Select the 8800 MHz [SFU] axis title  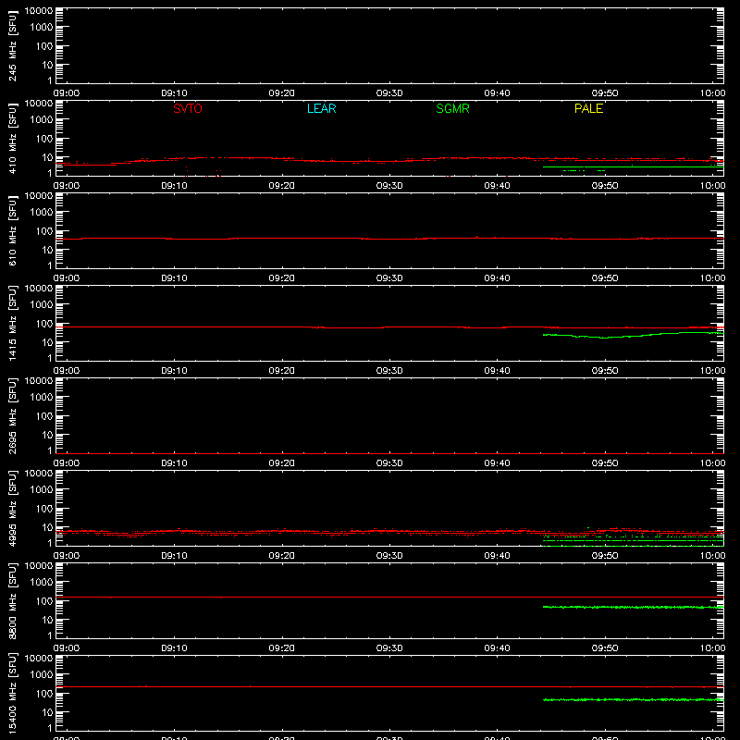12,600
